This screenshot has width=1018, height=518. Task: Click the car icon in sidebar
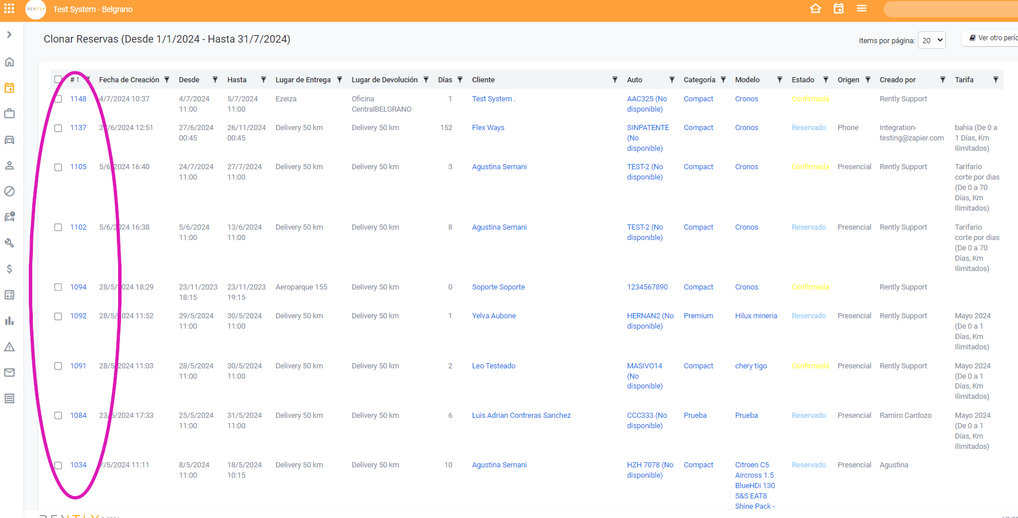pos(9,140)
